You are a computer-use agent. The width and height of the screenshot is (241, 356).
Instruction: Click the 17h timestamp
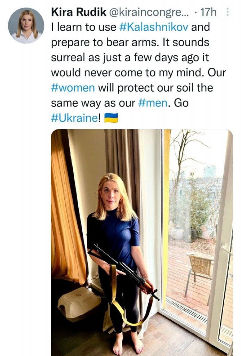[x=209, y=13]
